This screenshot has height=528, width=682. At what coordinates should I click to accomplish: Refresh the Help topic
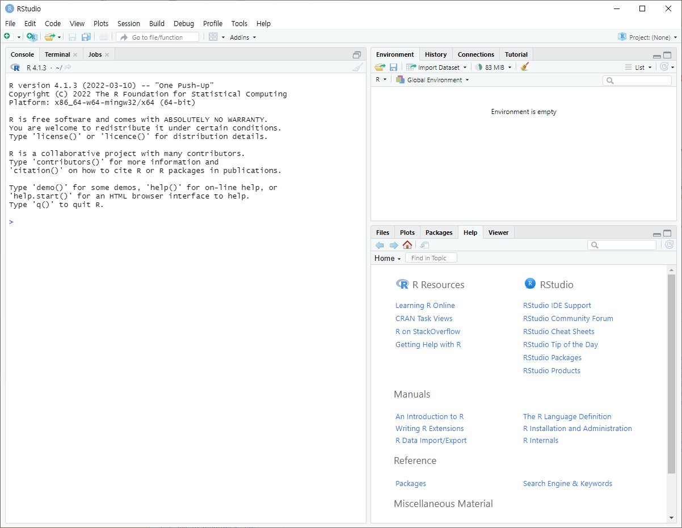(x=669, y=244)
